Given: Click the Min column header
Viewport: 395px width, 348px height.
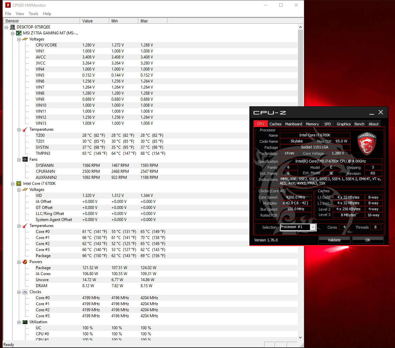Looking at the screenshot, I should (124, 21).
